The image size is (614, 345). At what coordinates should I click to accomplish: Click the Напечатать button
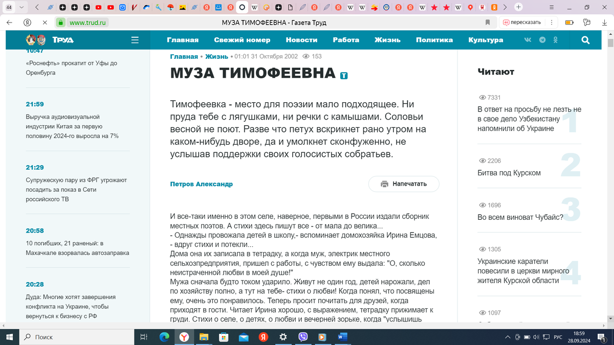pyautogui.click(x=404, y=183)
